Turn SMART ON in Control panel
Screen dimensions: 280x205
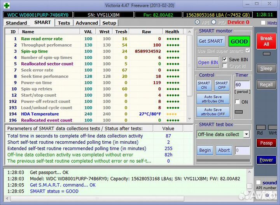tap(204, 85)
